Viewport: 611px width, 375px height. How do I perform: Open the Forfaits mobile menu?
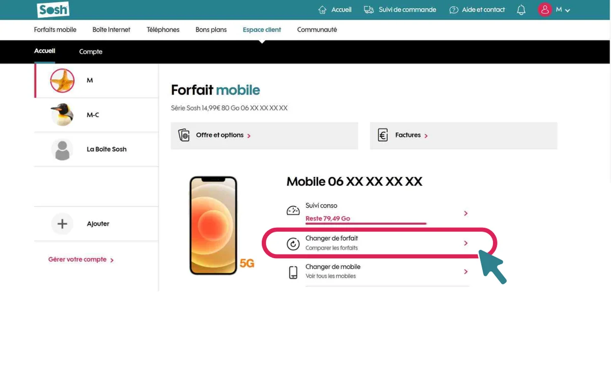(x=55, y=29)
